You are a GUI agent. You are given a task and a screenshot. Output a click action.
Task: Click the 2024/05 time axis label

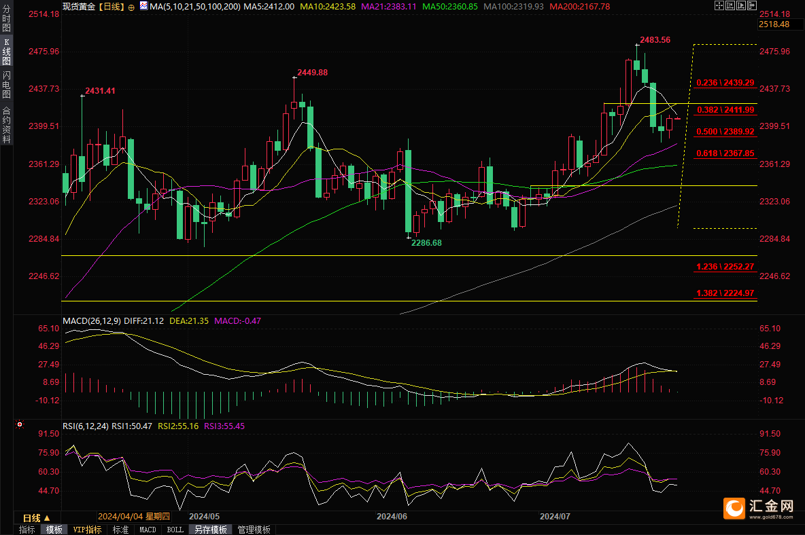click(205, 517)
